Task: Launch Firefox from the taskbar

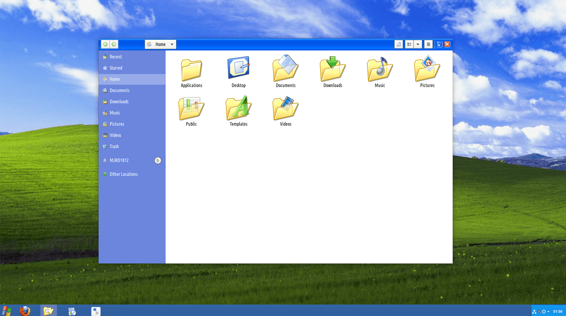Action: pos(25,311)
